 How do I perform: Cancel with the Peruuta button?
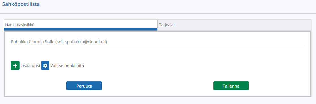[84, 86]
